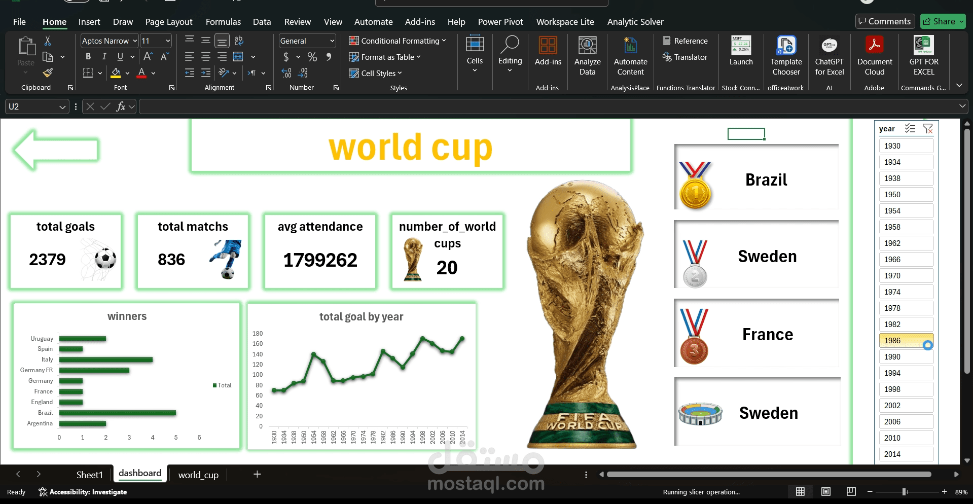Open the General number format dropdown
This screenshot has width=973, height=504.
[x=332, y=41]
